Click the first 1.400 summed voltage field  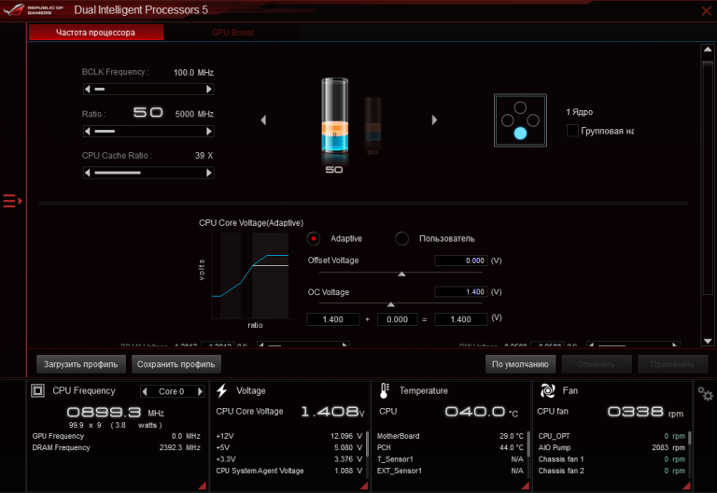click(333, 319)
